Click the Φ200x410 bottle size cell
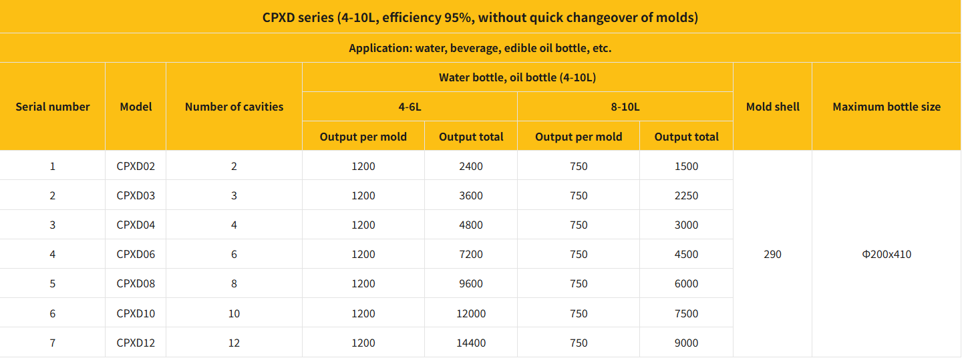 pos(887,254)
